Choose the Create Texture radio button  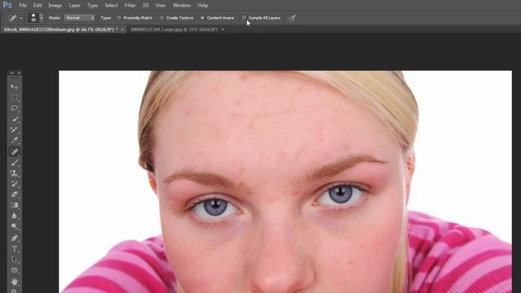tap(161, 18)
